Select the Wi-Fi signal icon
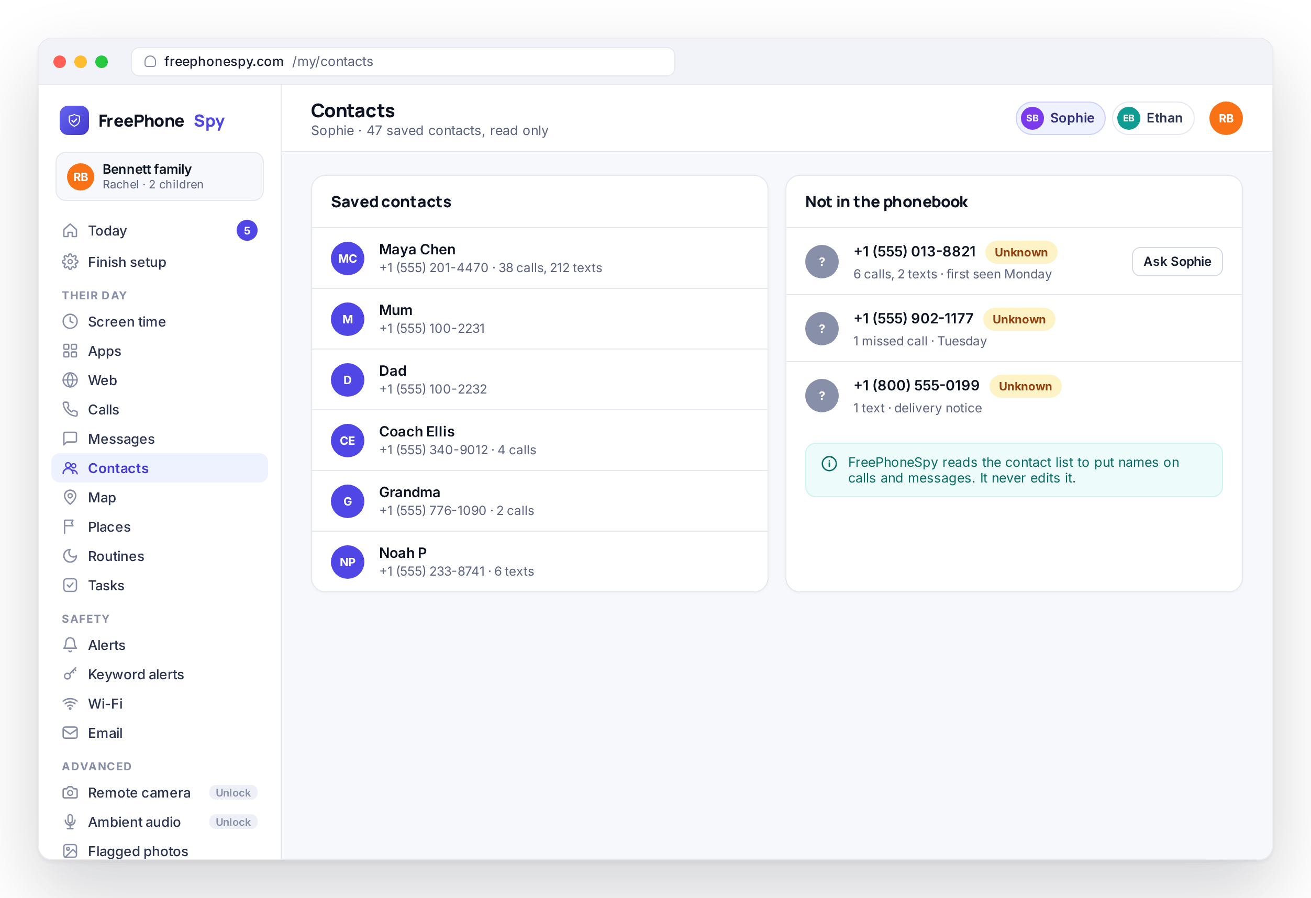The width and height of the screenshot is (1311, 898). point(70,704)
